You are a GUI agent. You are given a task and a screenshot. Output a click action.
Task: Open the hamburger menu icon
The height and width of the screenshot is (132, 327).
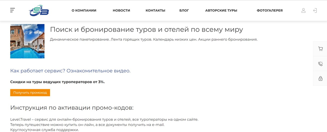(x=13, y=10)
